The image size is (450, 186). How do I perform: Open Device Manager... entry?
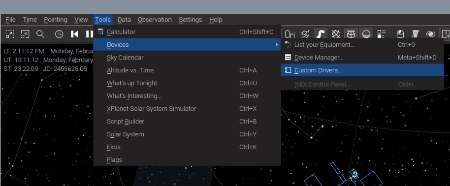(x=362, y=58)
